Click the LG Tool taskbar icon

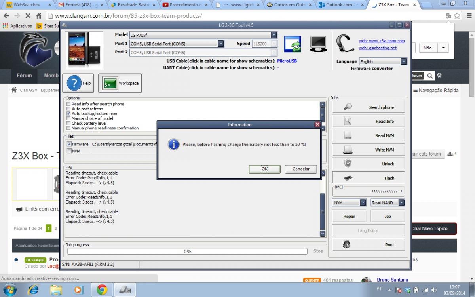[125, 290]
